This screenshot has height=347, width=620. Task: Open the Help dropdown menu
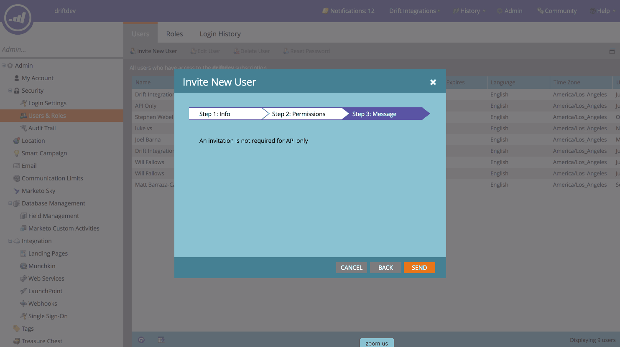[x=602, y=11]
